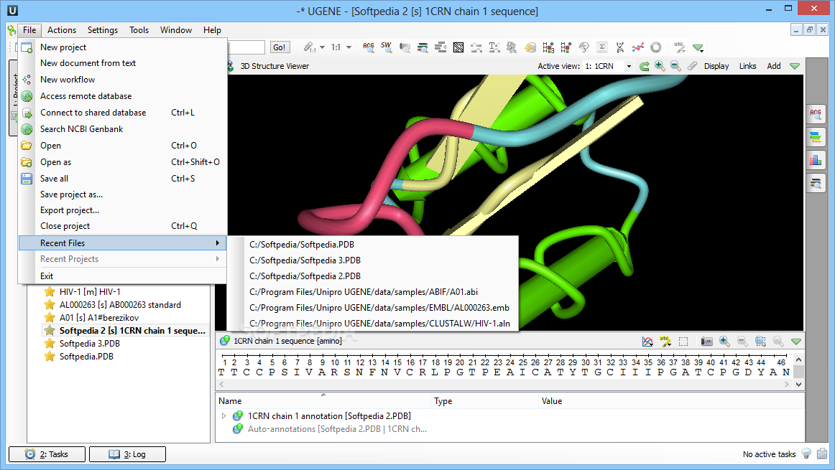The image size is (835, 470).
Task: Click the Go! button
Action: [280, 47]
